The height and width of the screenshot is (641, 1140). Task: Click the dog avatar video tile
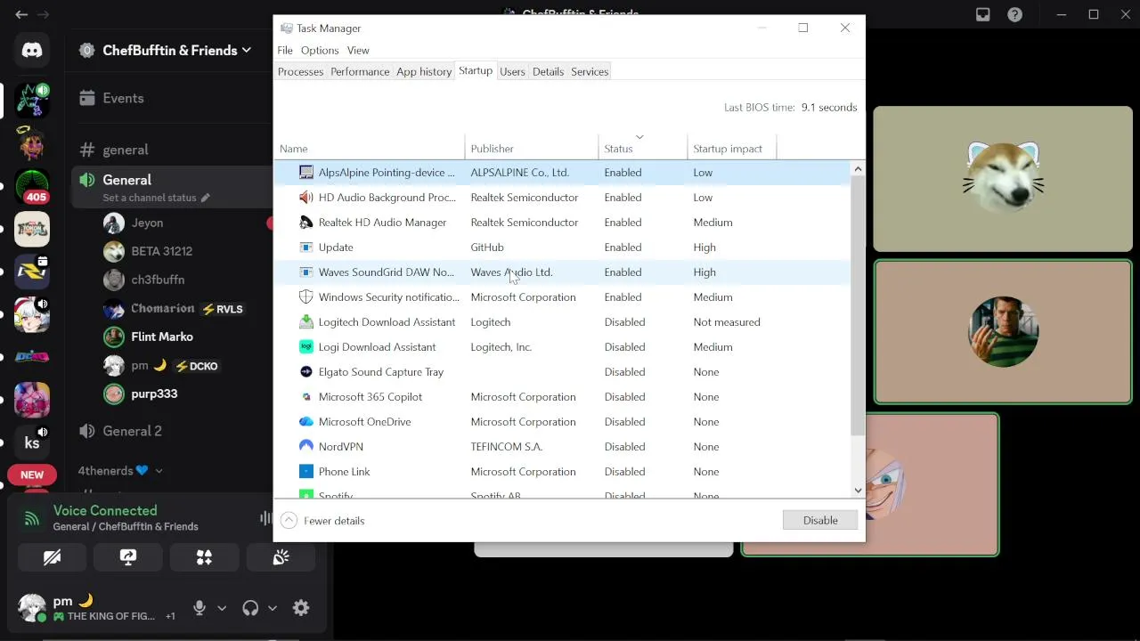(x=1003, y=179)
